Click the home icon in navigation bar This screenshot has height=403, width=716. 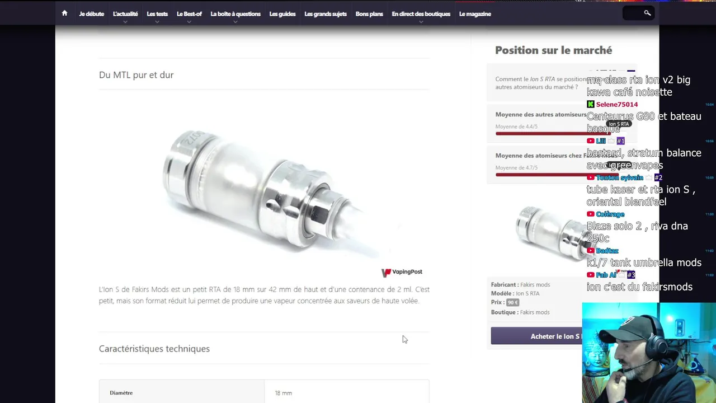pyautogui.click(x=64, y=13)
